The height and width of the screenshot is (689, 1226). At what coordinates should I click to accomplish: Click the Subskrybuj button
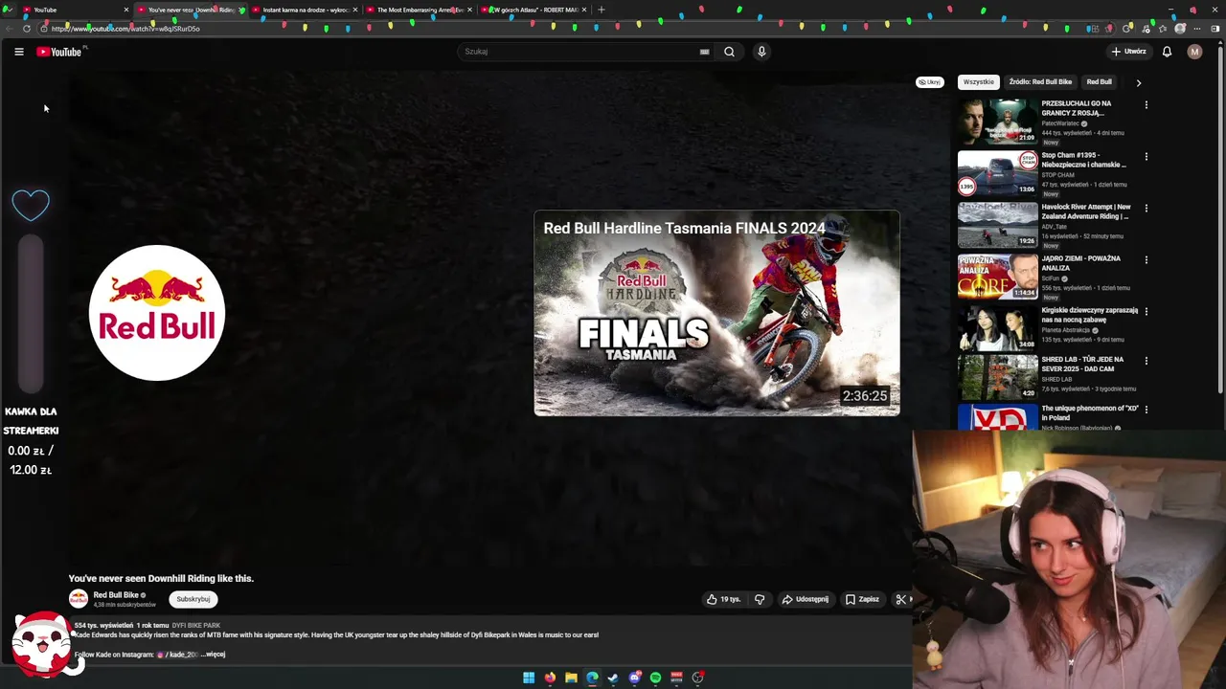click(193, 599)
